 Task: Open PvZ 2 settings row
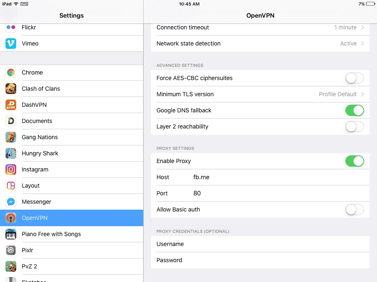72,267
